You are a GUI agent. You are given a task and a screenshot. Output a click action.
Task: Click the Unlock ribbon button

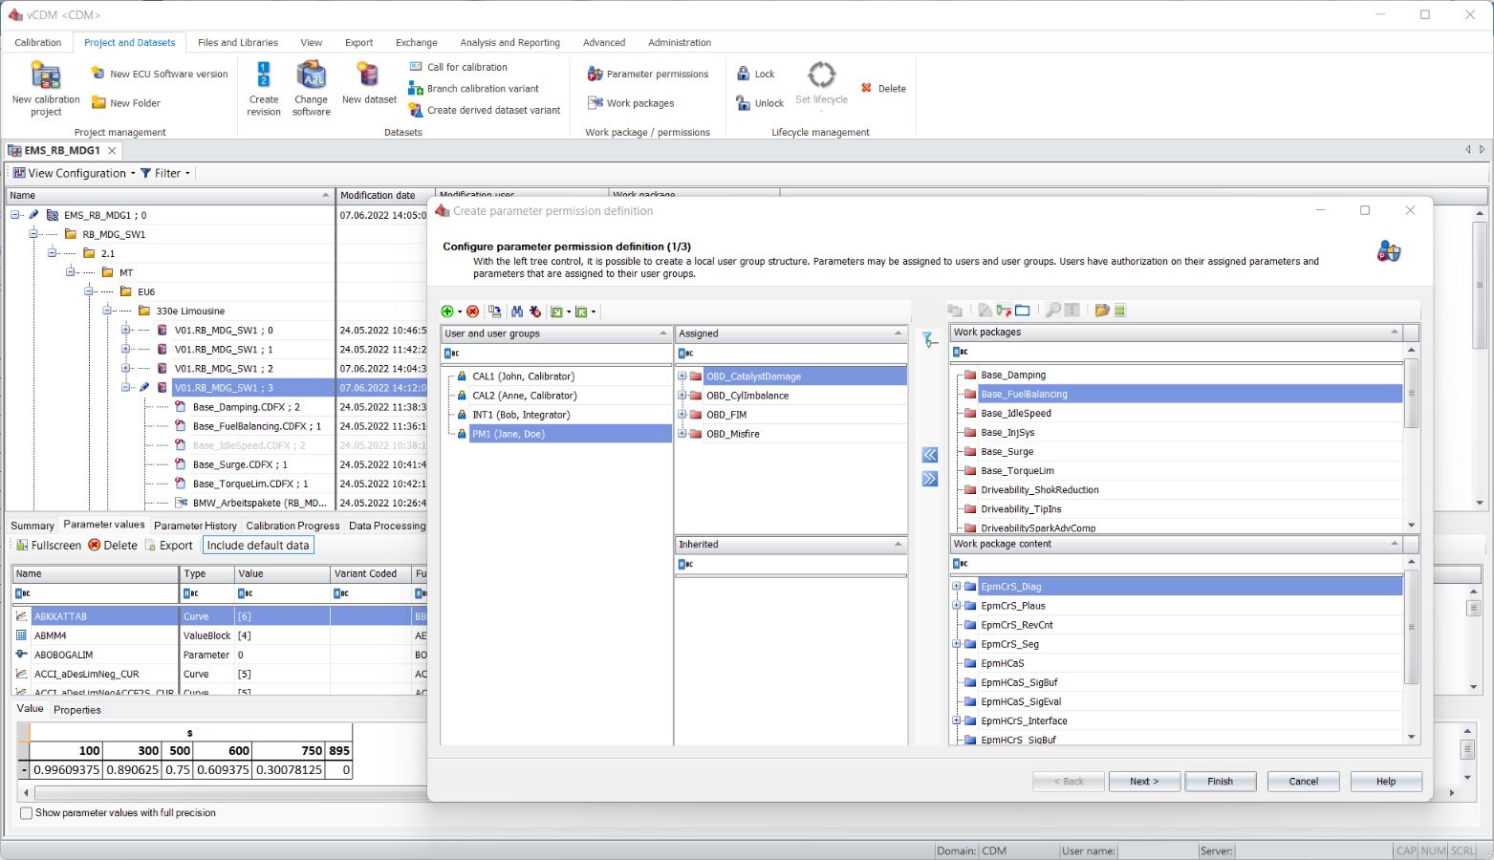pyautogui.click(x=760, y=103)
